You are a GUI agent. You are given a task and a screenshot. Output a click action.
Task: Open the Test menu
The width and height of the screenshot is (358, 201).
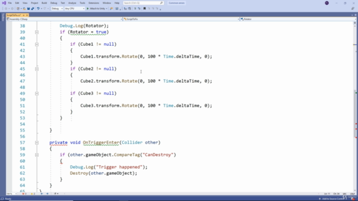tap(63, 3)
